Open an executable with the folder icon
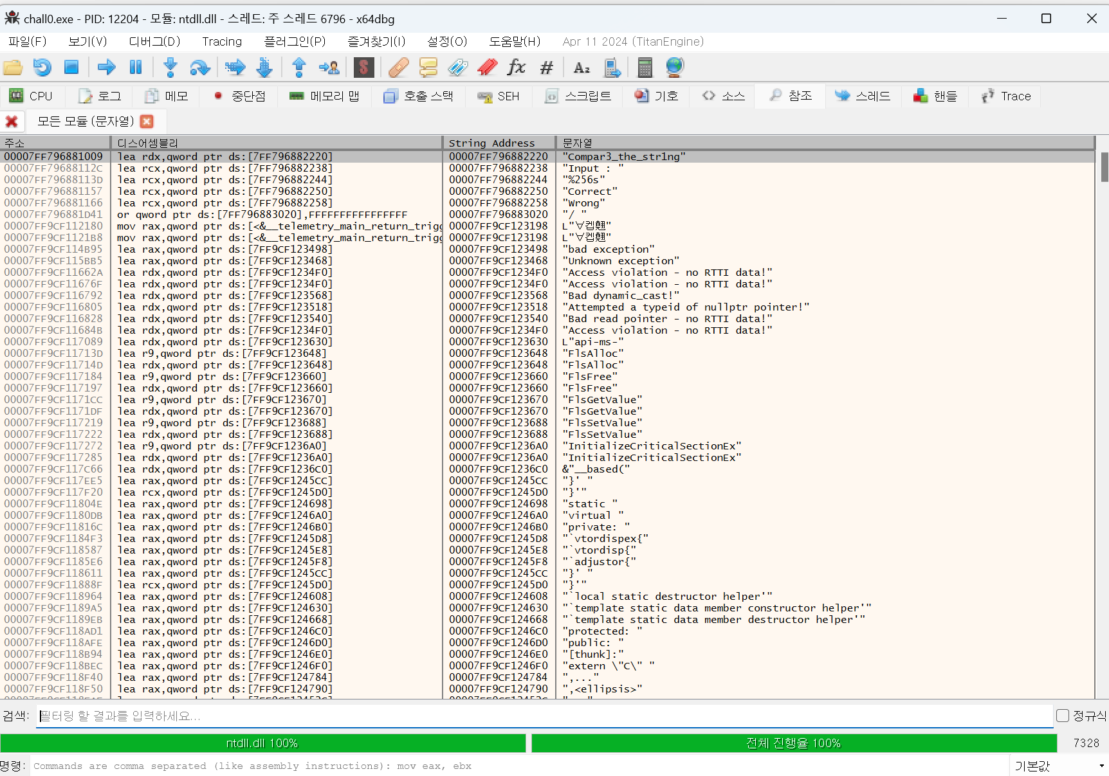The height and width of the screenshot is (776, 1109). click(13, 67)
